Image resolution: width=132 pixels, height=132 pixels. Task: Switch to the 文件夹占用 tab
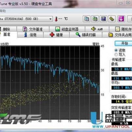117,35
